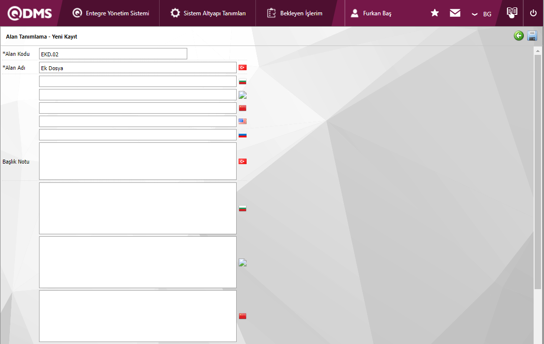Save record with floppy disk icon

[x=532, y=36]
